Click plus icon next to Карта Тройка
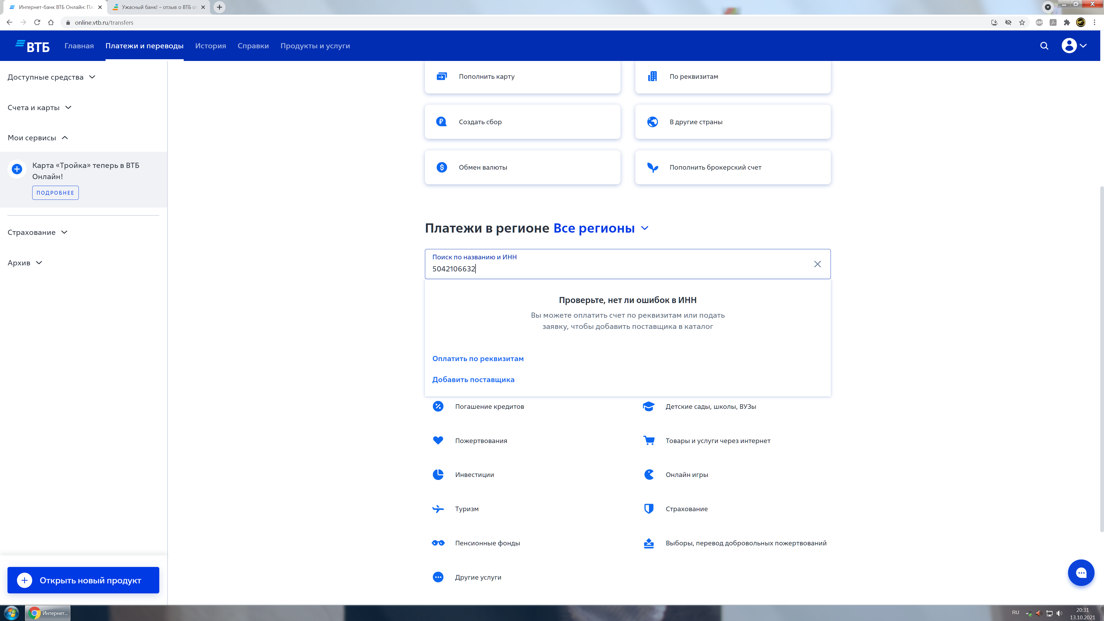Viewport: 1104px width, 621px height. point(17,169)
